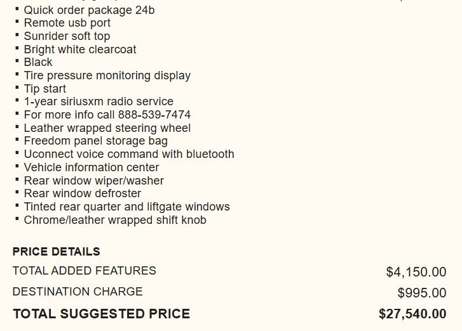The width and height of the screenshot is (462, 331).
Task: Click the Quick order package 24b item
Action: [89, 10]
